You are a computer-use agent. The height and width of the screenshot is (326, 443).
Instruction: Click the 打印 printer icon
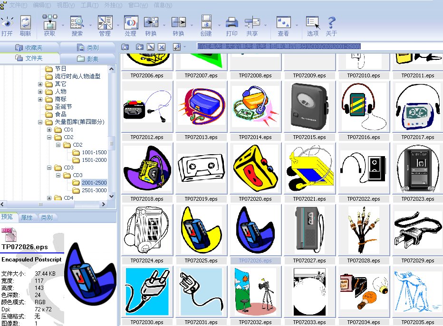(231, 23)
